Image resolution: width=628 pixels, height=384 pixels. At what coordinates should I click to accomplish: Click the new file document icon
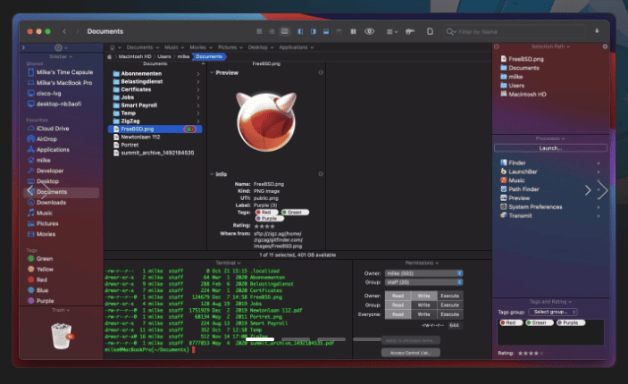430,31
